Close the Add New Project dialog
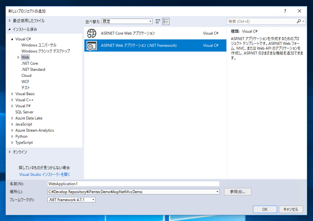The height and width of the screenshot is (221, 313). [x=299, y=11]
